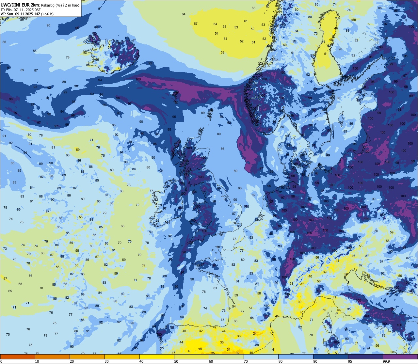Click the 10–20 orange legend swatch

[52, 356]
